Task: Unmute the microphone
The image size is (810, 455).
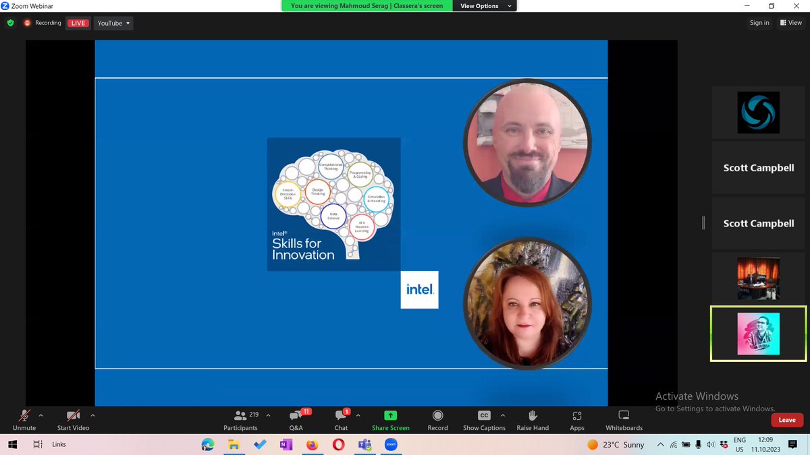Action: tap(24, 419)
